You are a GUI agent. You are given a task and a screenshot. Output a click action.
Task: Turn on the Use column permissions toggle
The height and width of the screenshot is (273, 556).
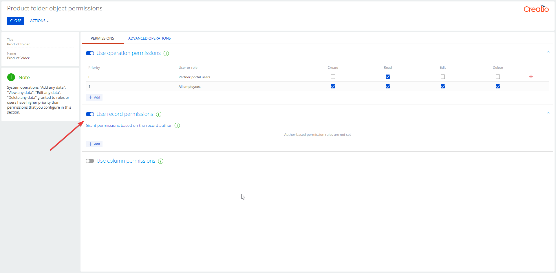point(90,161)
